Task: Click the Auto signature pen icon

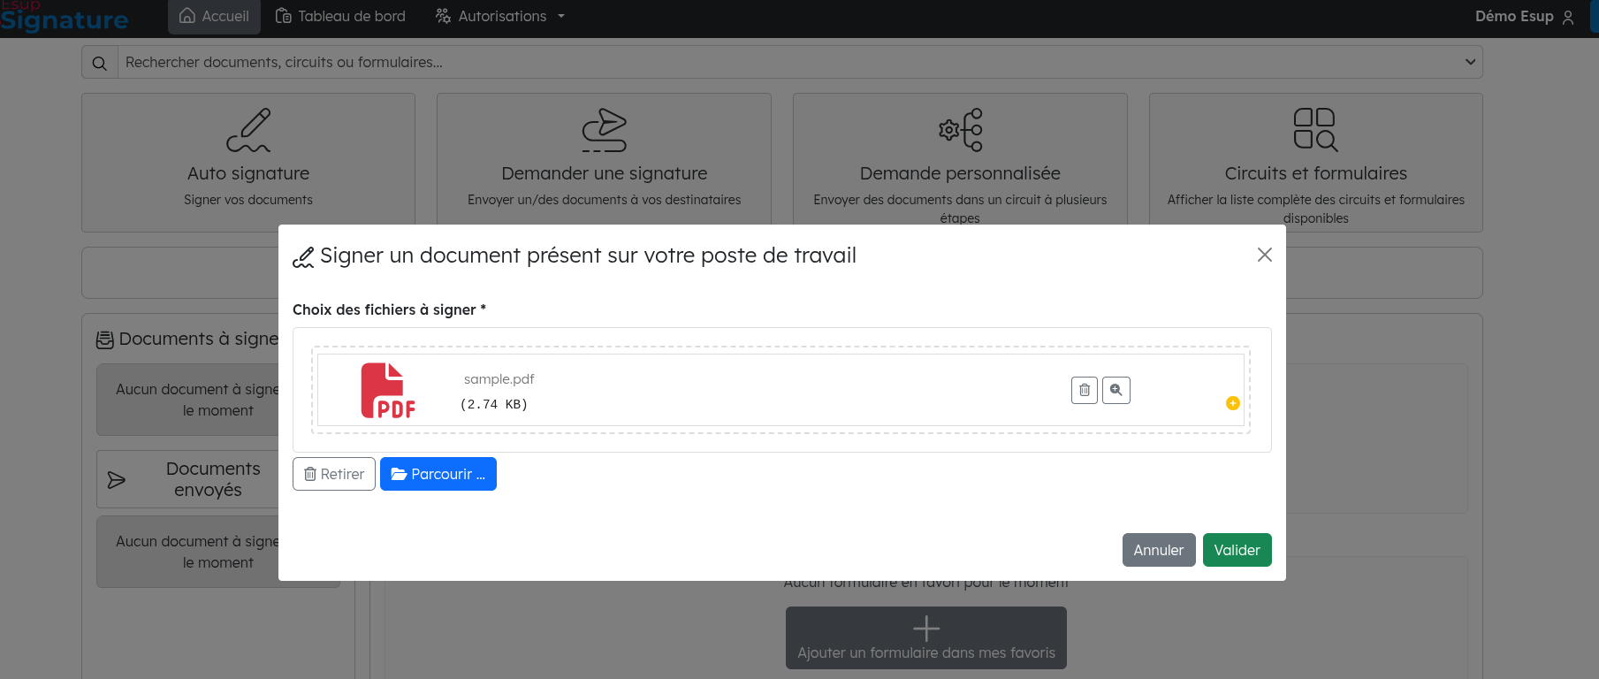Action: point(248,131)
